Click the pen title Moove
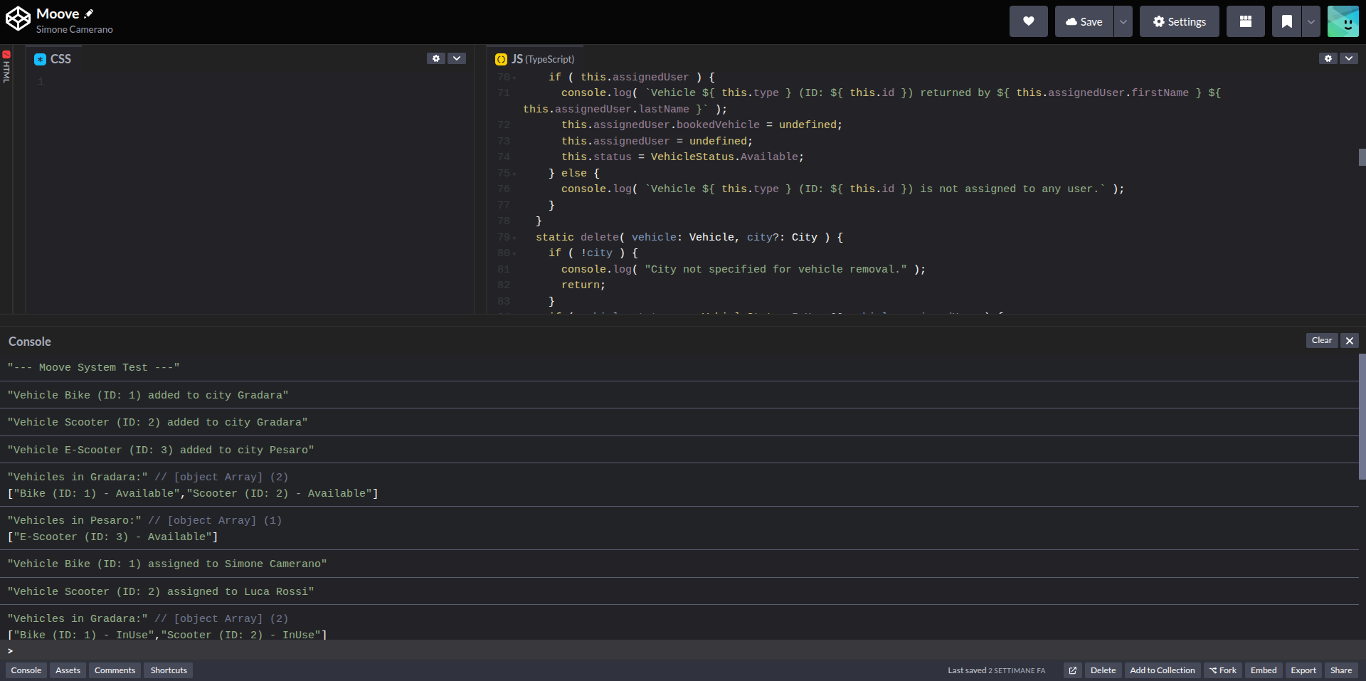1366x681 pixels. tap(58, 14)
